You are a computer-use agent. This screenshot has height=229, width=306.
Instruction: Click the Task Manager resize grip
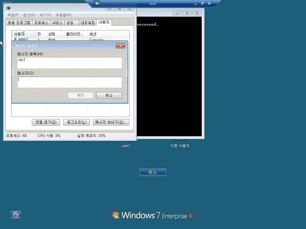(x=133, y=137)
